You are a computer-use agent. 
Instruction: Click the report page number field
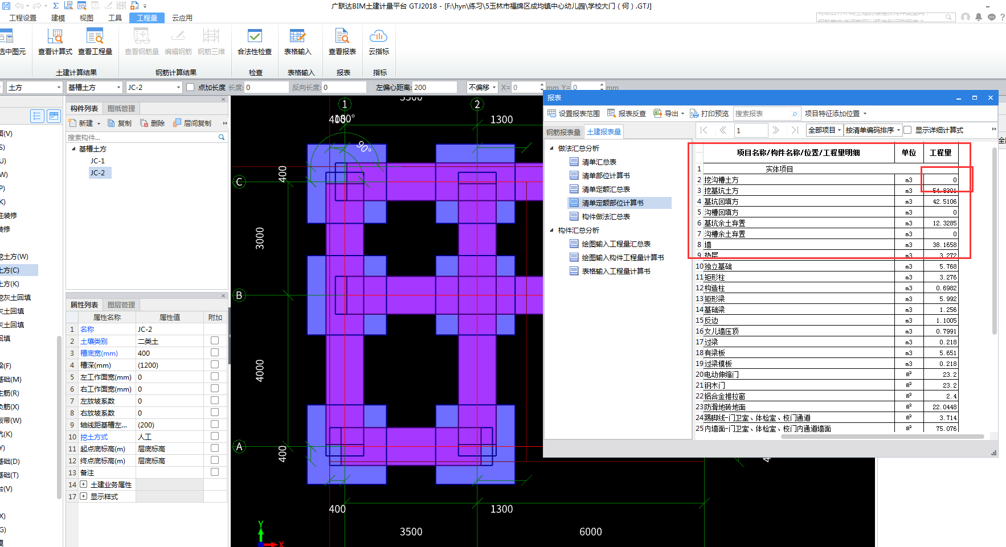coord(751,130)
